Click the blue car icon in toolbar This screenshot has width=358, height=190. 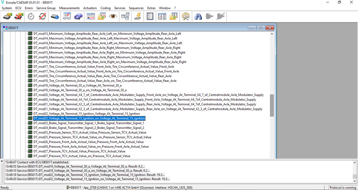click(x=78, y=16)
